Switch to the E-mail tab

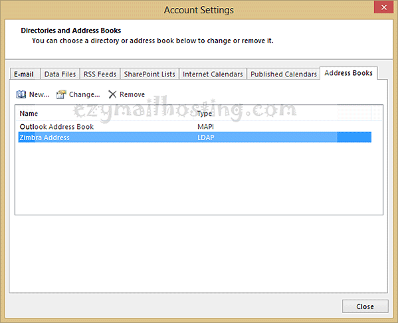(x=25, y=74)
